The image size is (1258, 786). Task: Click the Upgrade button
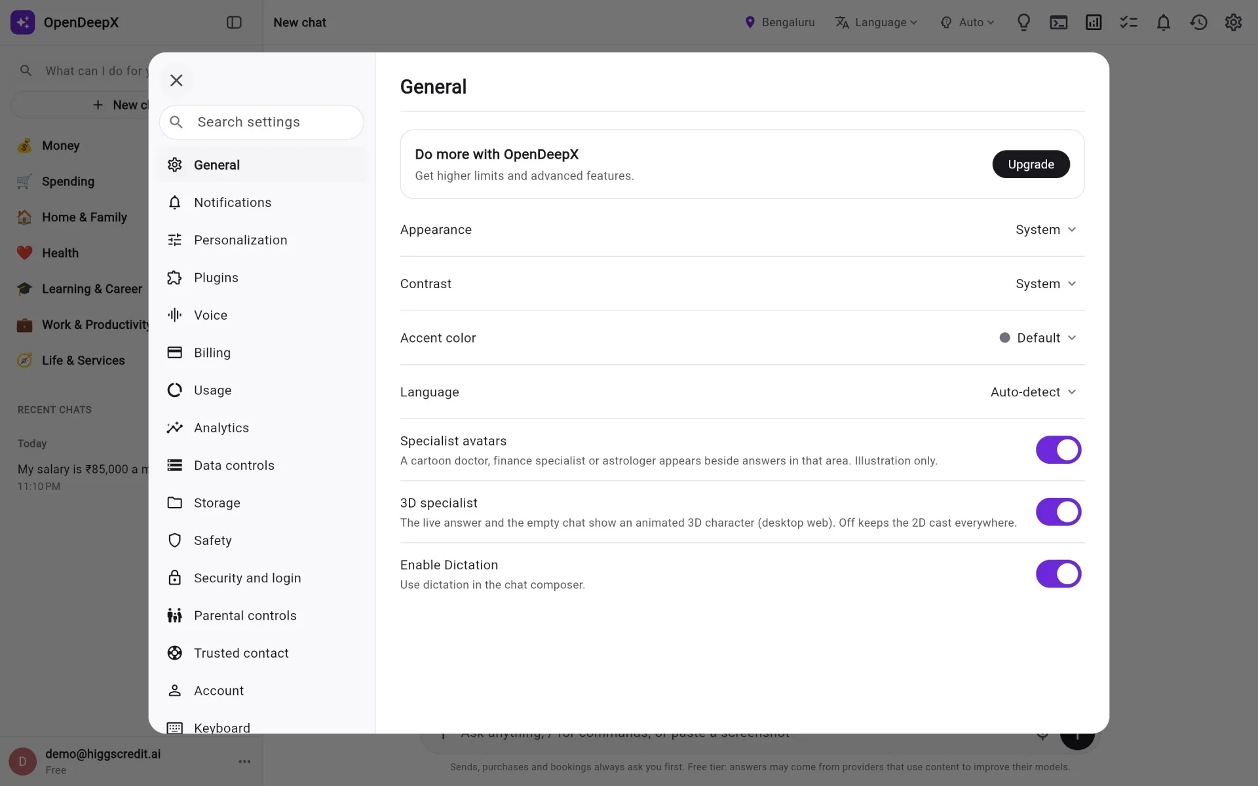1031,164
